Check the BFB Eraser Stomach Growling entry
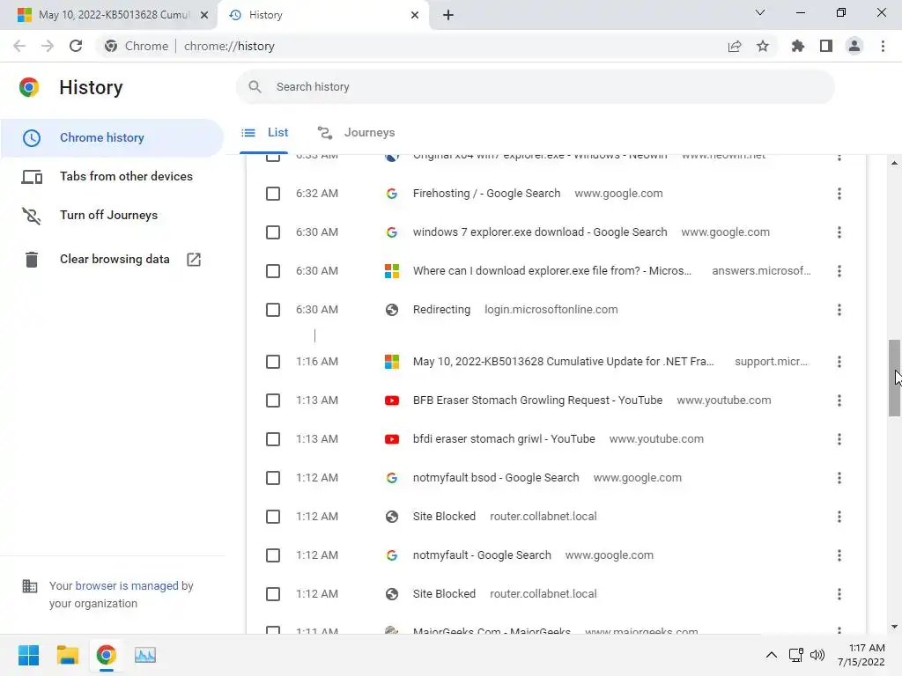902x676 pixels. click(273, 400)
